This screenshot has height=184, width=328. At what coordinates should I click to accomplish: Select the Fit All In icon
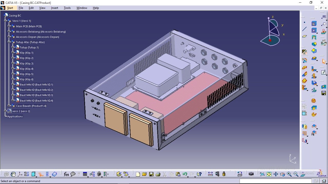(269, 174)
